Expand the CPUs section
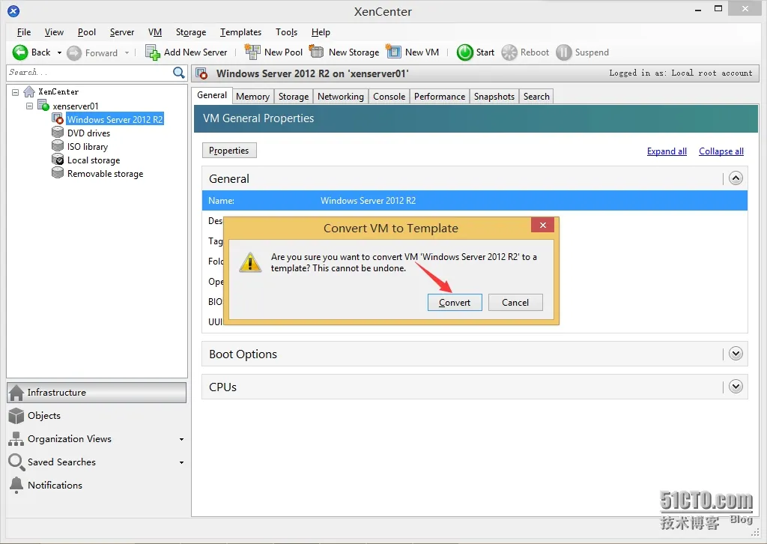767x544 pixels. pos(736,387)
